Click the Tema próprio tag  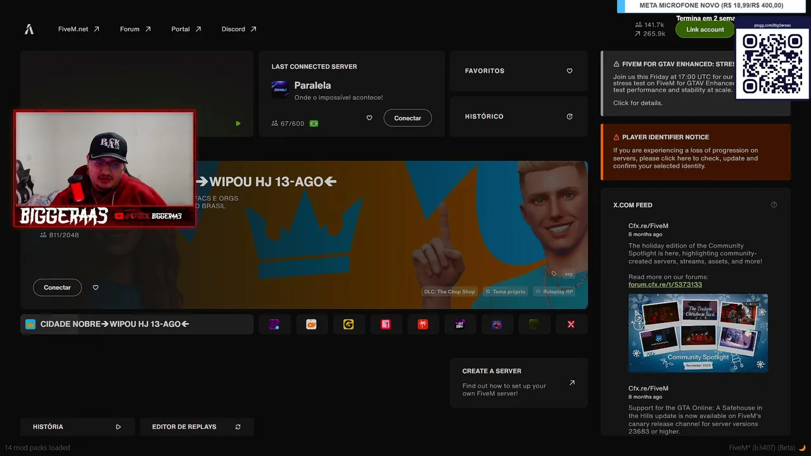pyautogui.click(x=505, y=292)
